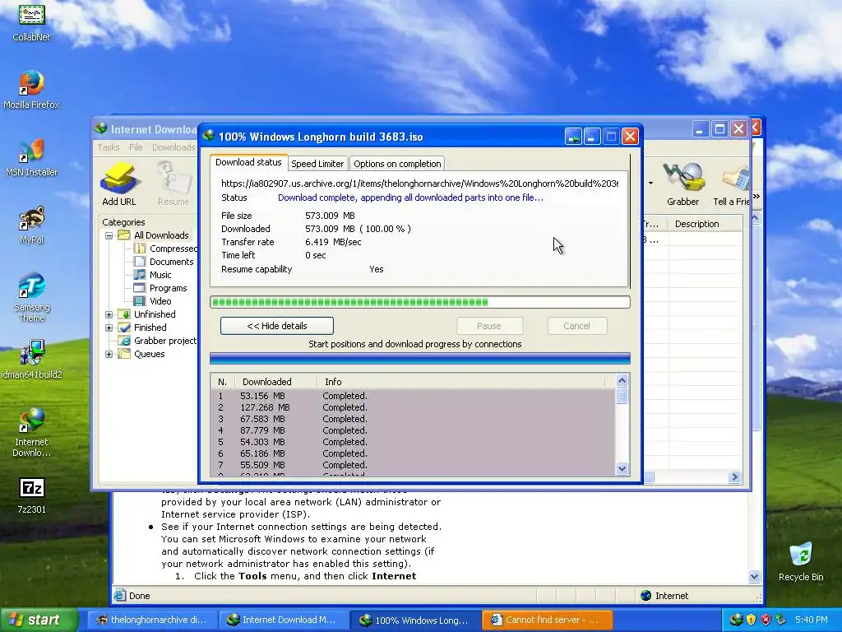The height and width of the screenshot is (632, 842).
Task: Click the blue connections progress bar
Action: click(x=420, y=359)
